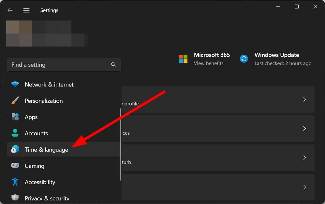Viewport: 325px width, 204px height.
Task: Go to Apps settings
Action: pyautogui.click(x=64, y=117)
